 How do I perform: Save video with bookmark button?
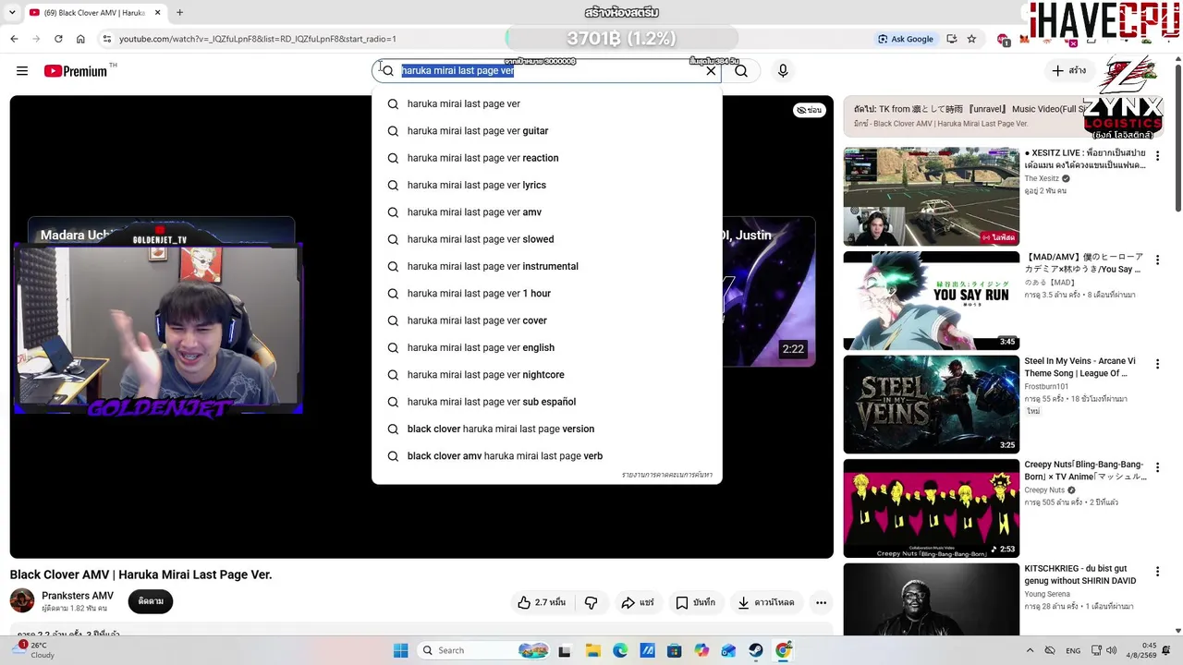695,602
